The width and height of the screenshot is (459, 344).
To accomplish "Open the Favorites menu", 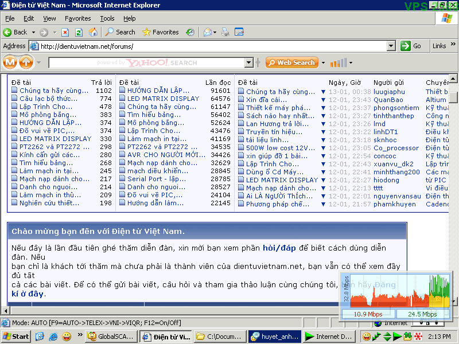I will point(78,18).
